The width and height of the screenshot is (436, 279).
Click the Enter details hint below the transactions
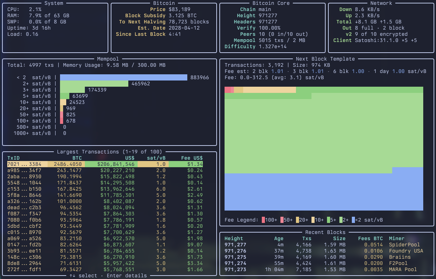tap(127, 276)
